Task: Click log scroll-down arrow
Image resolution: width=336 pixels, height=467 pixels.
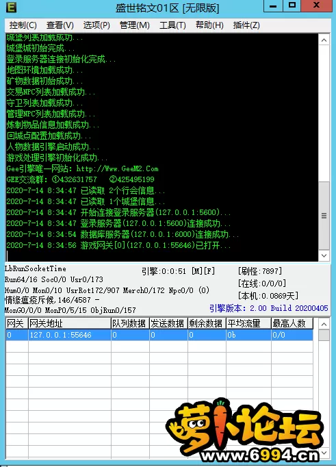Action: (324, 255)
